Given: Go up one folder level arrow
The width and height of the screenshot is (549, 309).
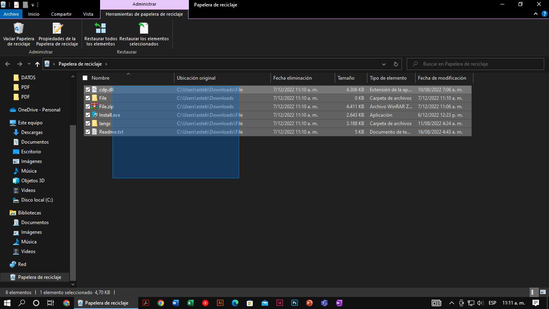Looking at the screenshot, I should pyautogui.click(x=37, y=64).
